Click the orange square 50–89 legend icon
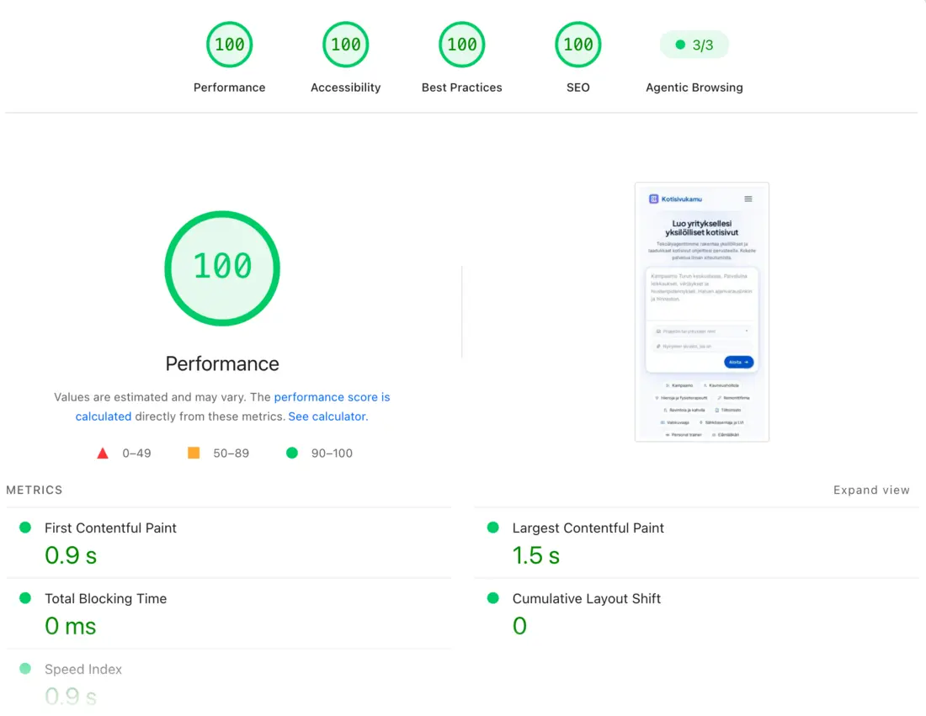 (x=193, y=453)
